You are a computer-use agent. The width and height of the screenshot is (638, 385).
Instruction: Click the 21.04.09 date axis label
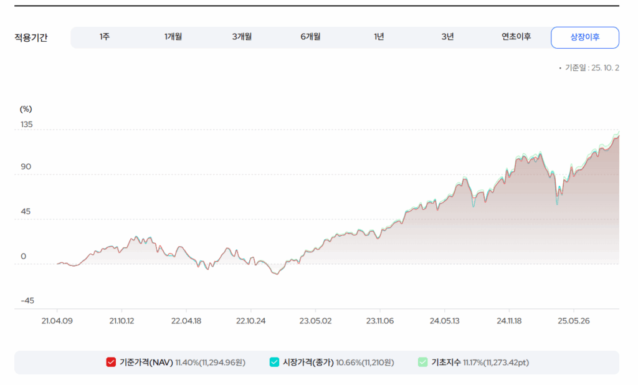[57, 321]
